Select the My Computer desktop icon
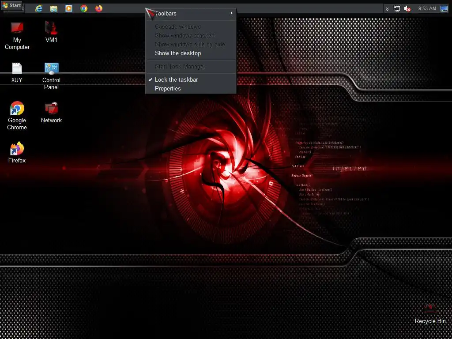The width and height of the screenshot is (452, 339). click(17, 36)
